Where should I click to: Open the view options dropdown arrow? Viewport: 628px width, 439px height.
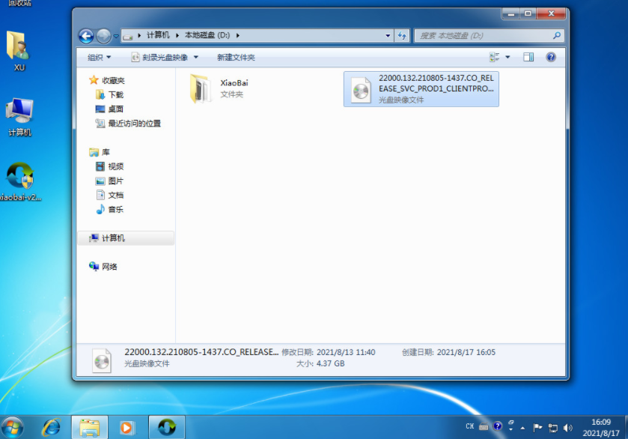click(507, 57)
